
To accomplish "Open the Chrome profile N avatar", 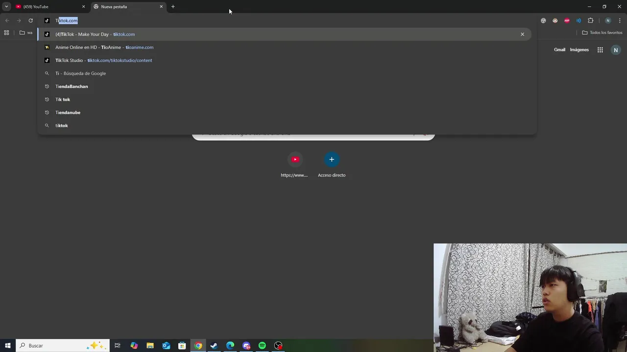I will click(x=608, y=21).
